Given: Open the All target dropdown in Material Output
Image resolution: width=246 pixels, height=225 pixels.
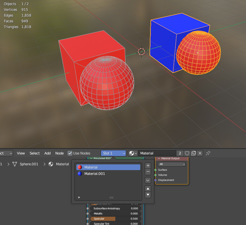Looking at the screenshot, I should (x=172, y=164).
